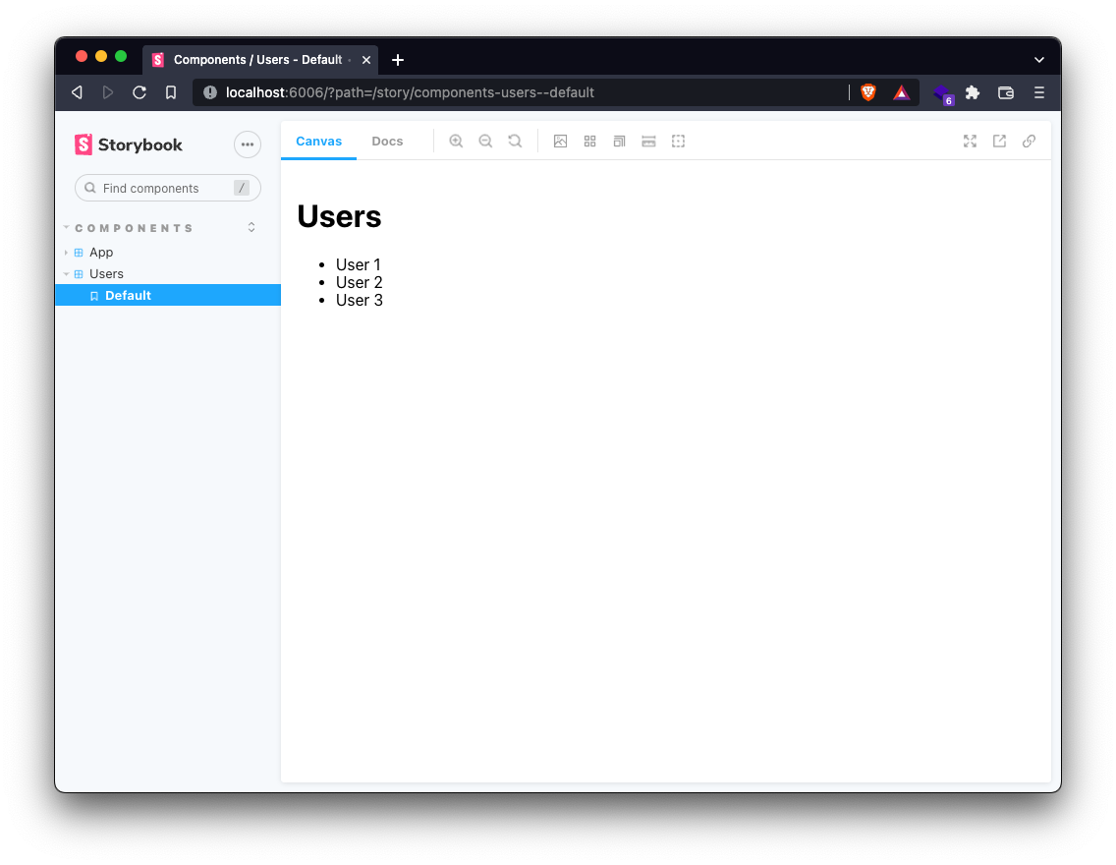The width and height of the screenshot is (1116, 865).
Task: Click the User 3 list item
Action: (360, 301)
